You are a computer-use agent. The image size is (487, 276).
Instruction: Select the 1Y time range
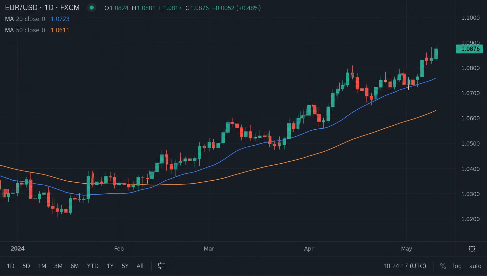coord(110,266)
